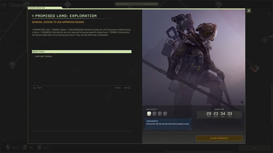The width and height of the screenshot is (273, 153).
Task: Click the 34 mins duration value
Action: pos(223,114)
